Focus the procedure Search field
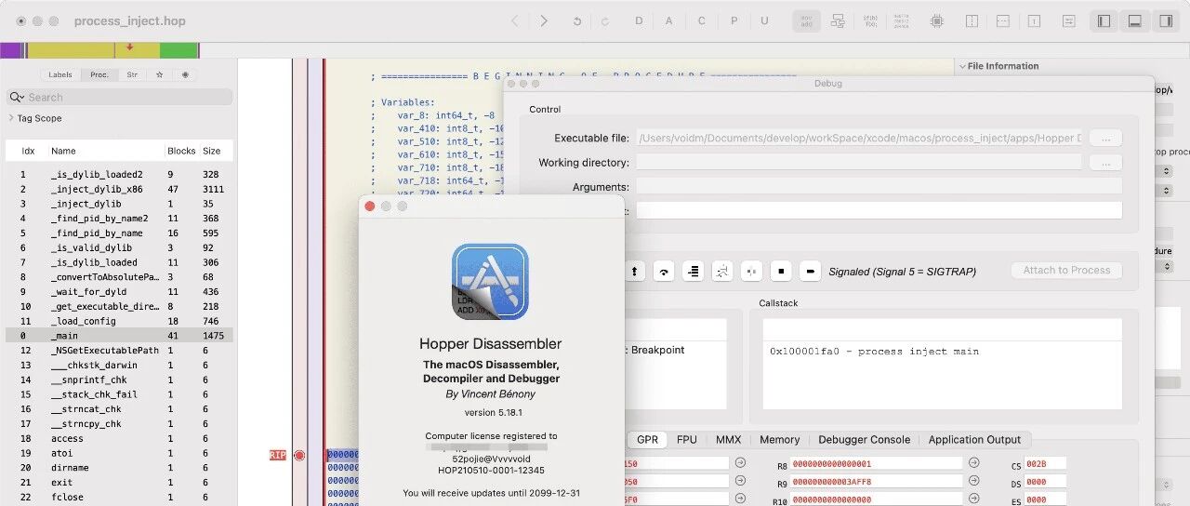 [x=120, y=97]
